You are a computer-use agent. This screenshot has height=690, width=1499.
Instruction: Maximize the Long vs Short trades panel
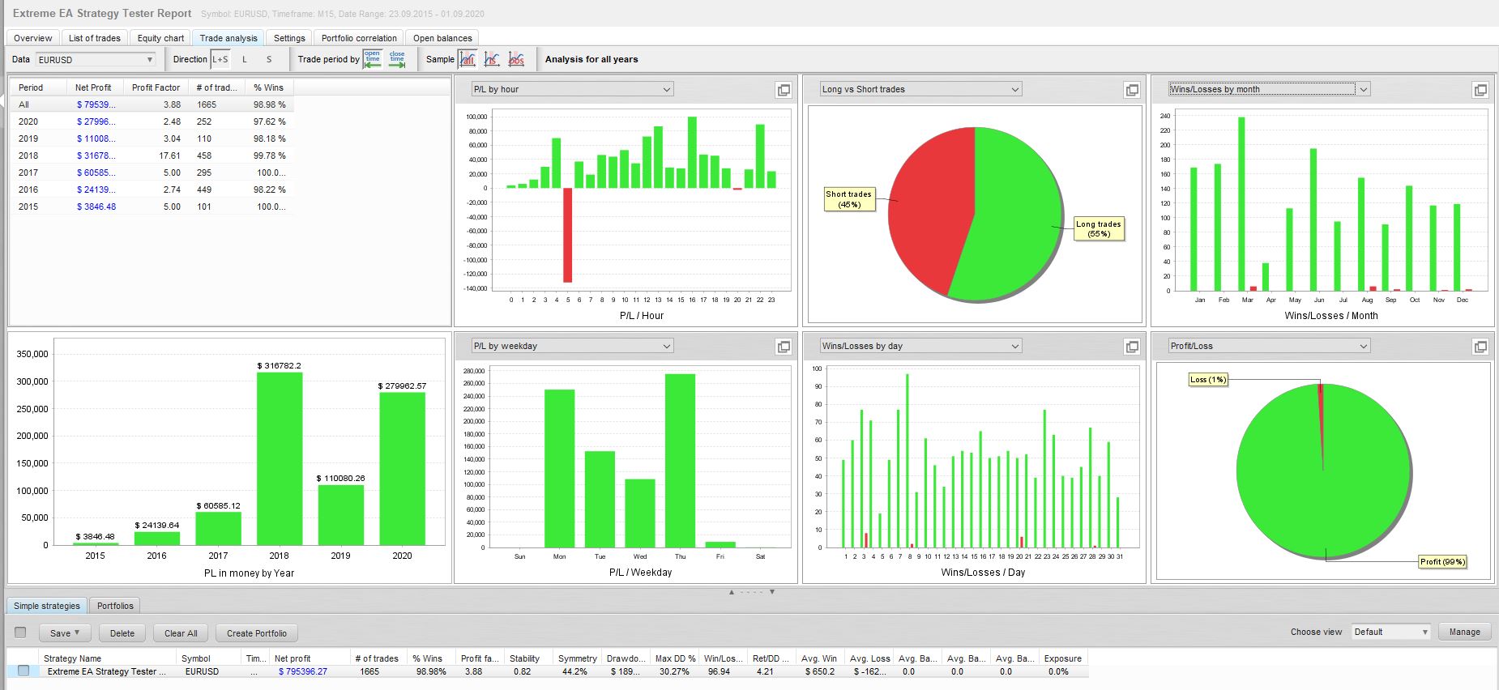pyautogui.click(x=1132, y=90)
